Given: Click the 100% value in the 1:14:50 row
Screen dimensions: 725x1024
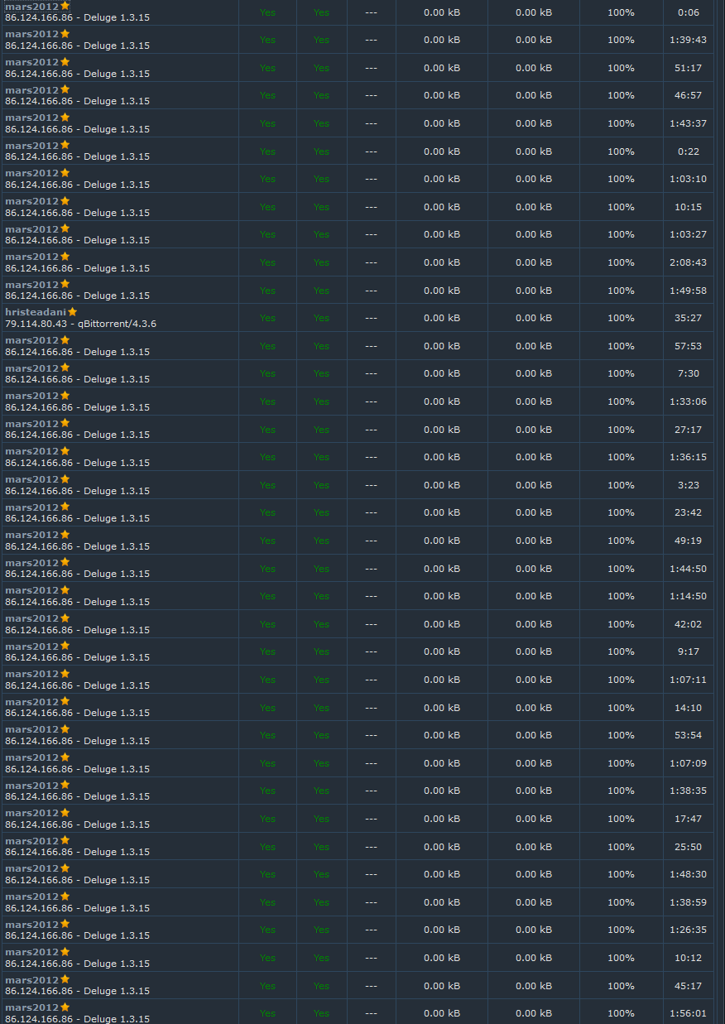Looking at the screenshot, I should (x=621, y=596).
